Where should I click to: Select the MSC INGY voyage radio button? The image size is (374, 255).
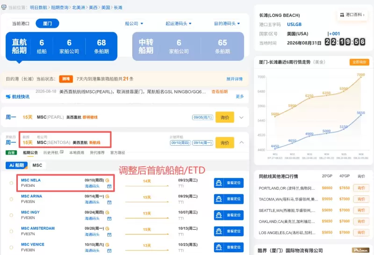(11, 215)
